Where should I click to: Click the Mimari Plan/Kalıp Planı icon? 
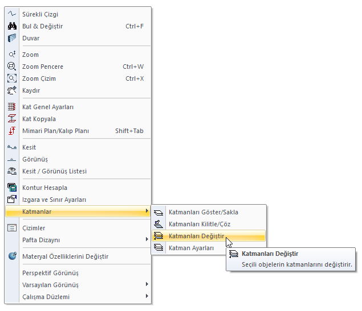[x=12, y=131]
